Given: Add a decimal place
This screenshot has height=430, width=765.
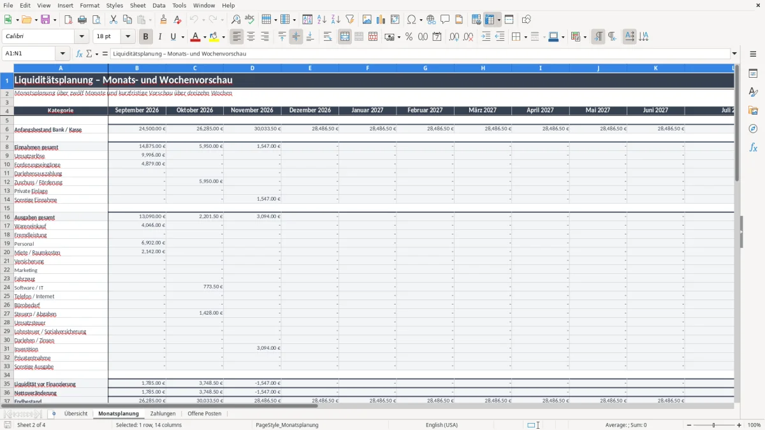Looking at the screenshot, I should tap(455, 37).
